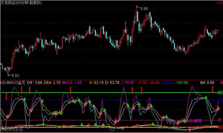Click the B4: 0.00 readout
Viewport: 223px width, 133px height.
(208, 82)
